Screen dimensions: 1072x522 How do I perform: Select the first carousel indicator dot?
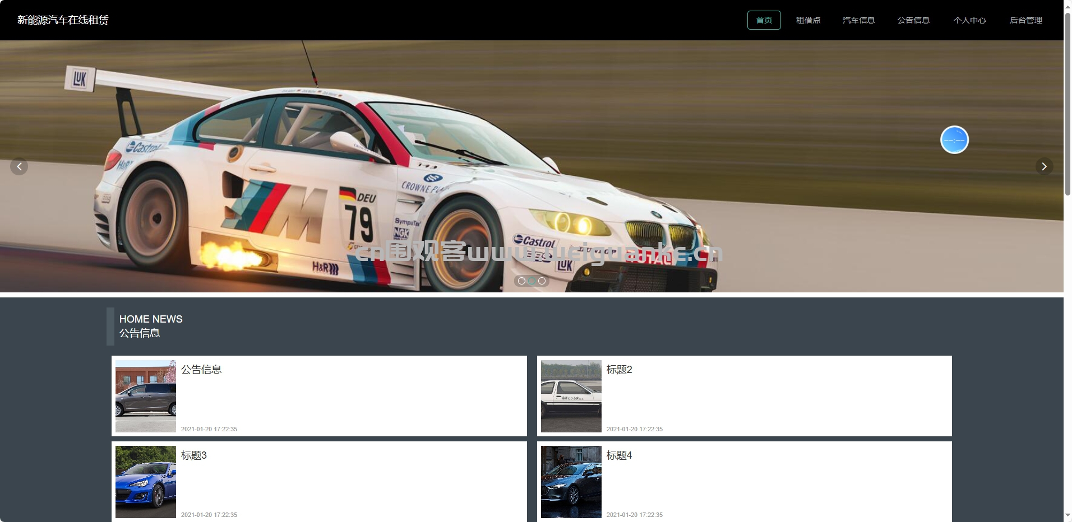pyautogui.click(x=521, y=281)
